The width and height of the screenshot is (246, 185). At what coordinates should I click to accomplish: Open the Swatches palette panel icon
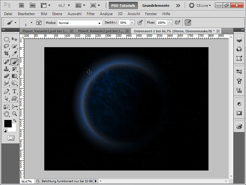coord(239,127)
